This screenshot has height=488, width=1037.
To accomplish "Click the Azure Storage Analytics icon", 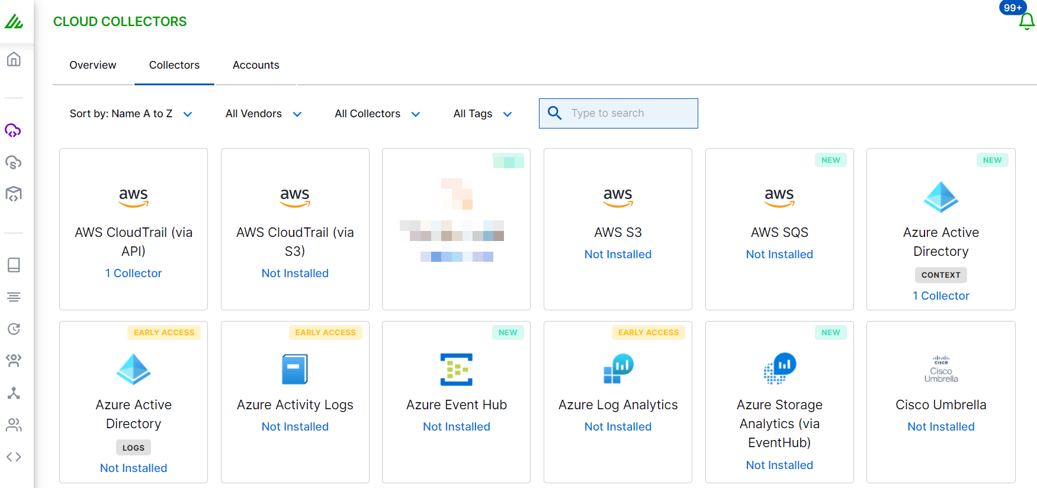I will pos(779,368).
